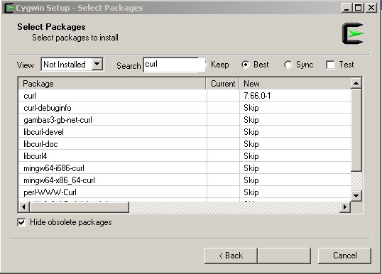This screenshot has height=274, width=382.
Task: Select the curl package row
Action: pos(185,96)
